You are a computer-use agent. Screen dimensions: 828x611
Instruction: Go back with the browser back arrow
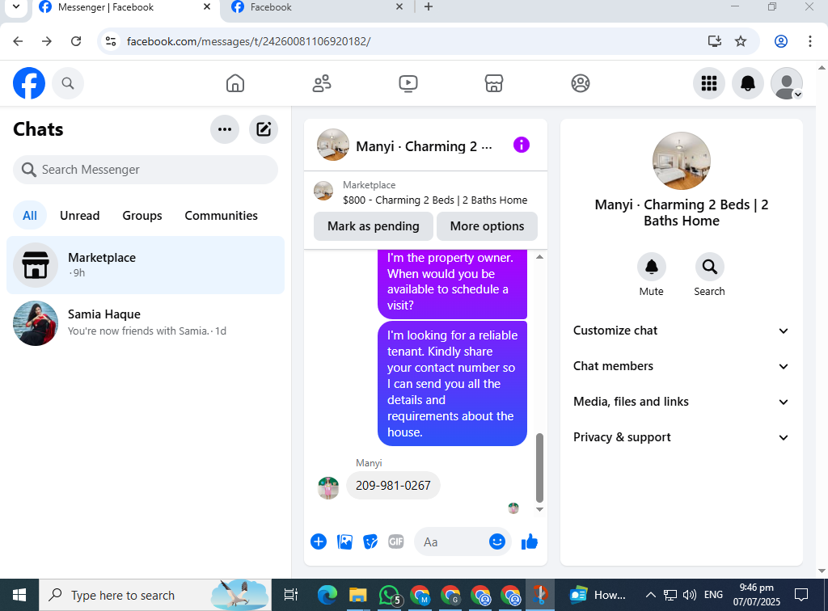(x=18, y=41)
